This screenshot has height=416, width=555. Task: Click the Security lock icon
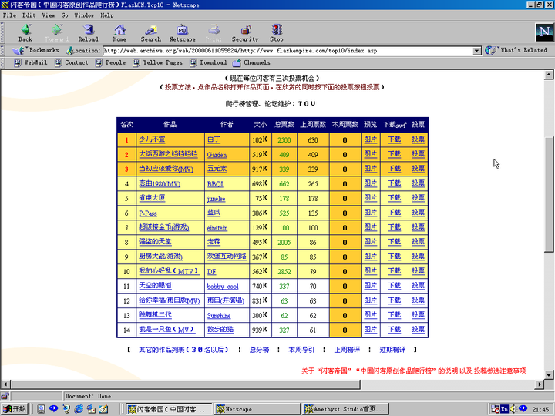[245, 32]
